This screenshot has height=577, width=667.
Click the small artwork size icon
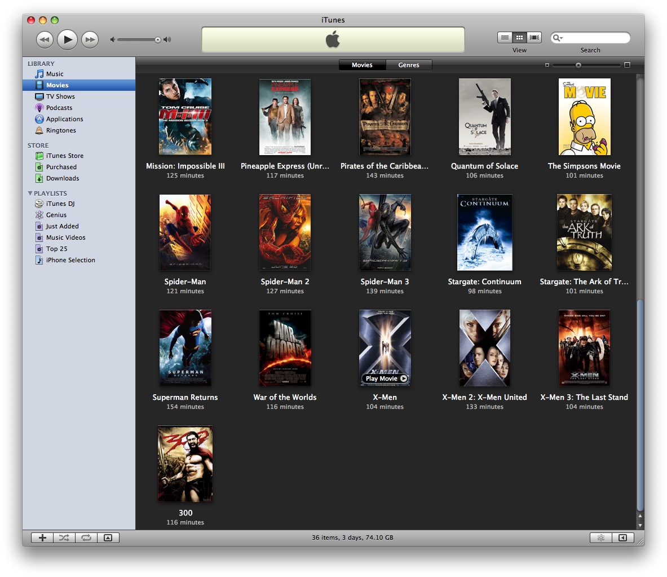pyautogui.click(x=547, y=65)
